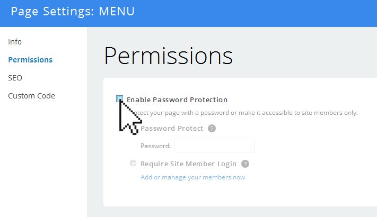This screenshot has width=377, height=217.
Task: Click the gray sidebar divider line
Action: pyautogui.click(x=88, y=122)
